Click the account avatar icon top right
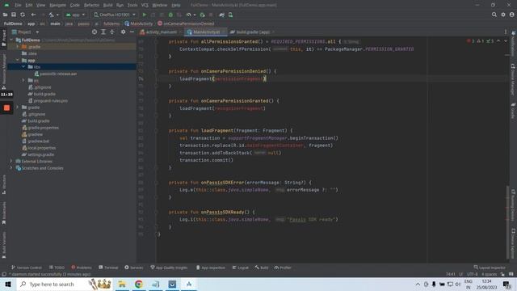 [x=511, y=15]
